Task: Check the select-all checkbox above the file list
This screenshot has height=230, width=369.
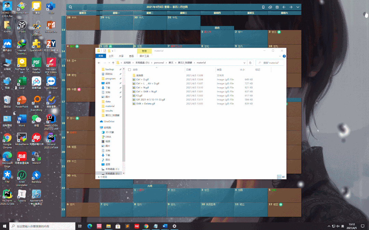Action: (129, 69)
